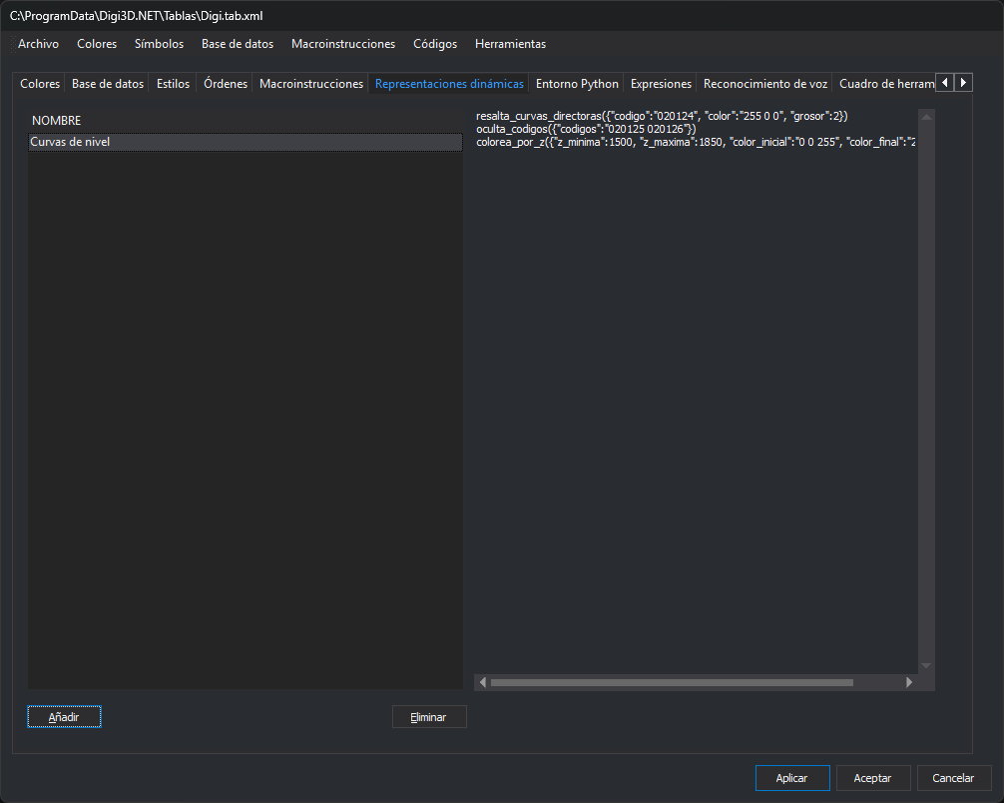Click the colorea_por_z code line
Screen dimensions: 1004x803
(x=696, y=142)
